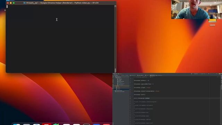Screen dimensions: 222x125
Task: Select the active lighter editor tab in IDE
Action: (153, 75)
